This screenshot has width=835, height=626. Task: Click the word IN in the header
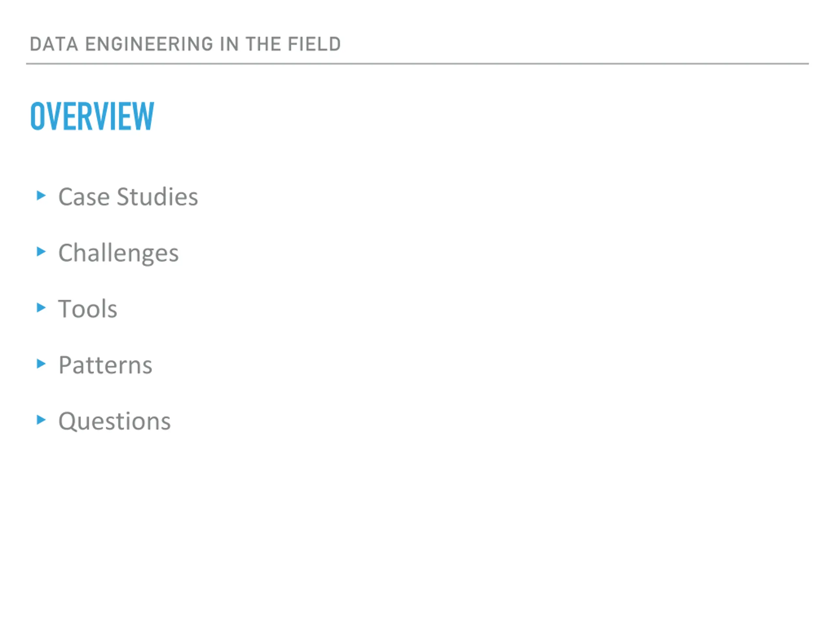[230, 44]
